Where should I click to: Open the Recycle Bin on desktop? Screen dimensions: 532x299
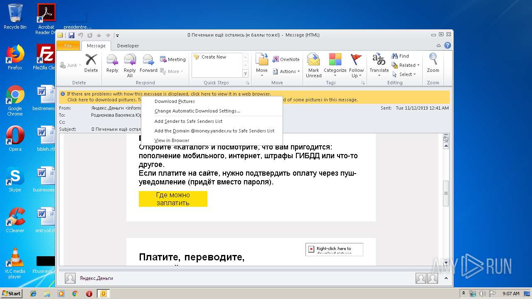click(x=15, y=17)
